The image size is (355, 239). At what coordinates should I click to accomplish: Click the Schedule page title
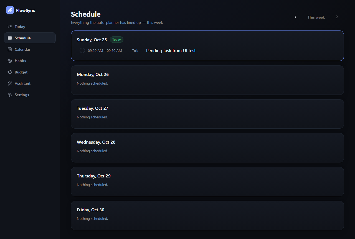[86, 14]
